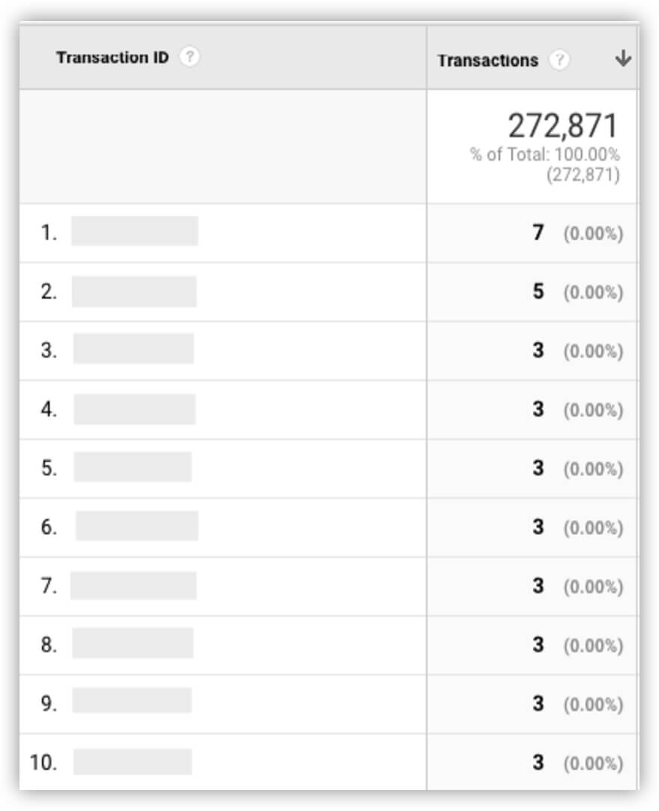
Task: Click the descending sort arrow in Transactions column
Action: click(622, 60)
